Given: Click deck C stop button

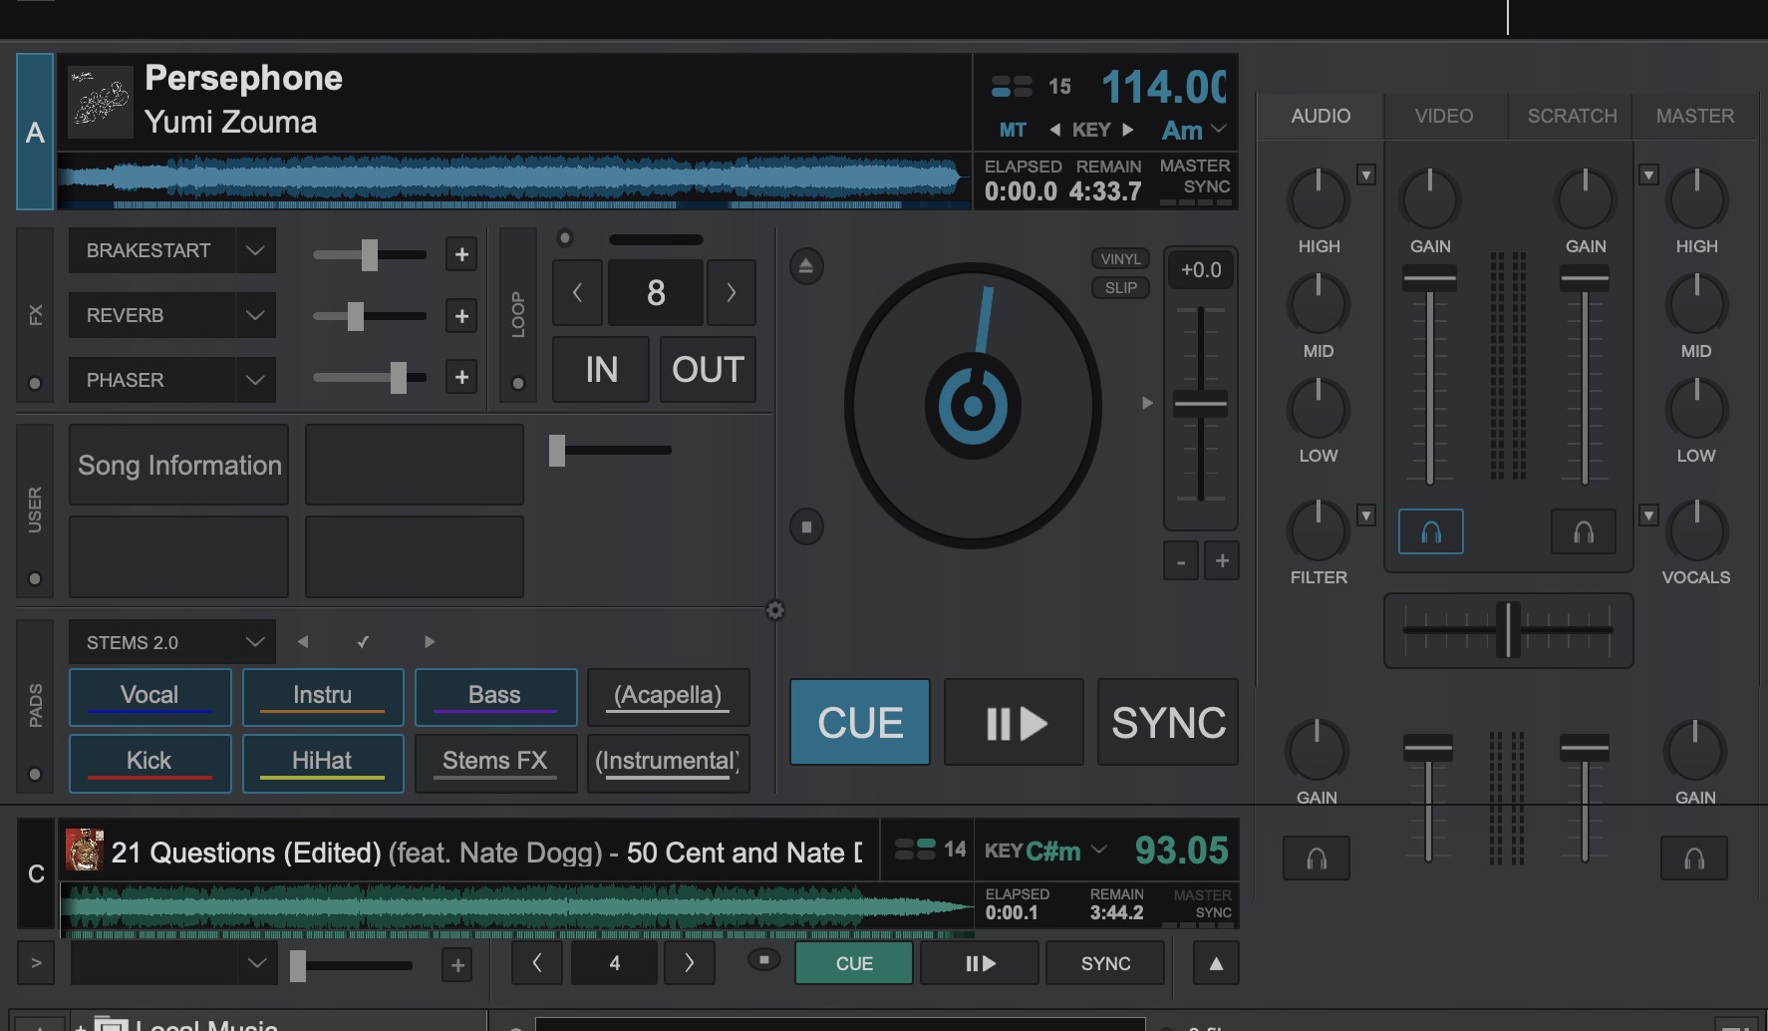Looking at the screenshot, I should point(764,959).
